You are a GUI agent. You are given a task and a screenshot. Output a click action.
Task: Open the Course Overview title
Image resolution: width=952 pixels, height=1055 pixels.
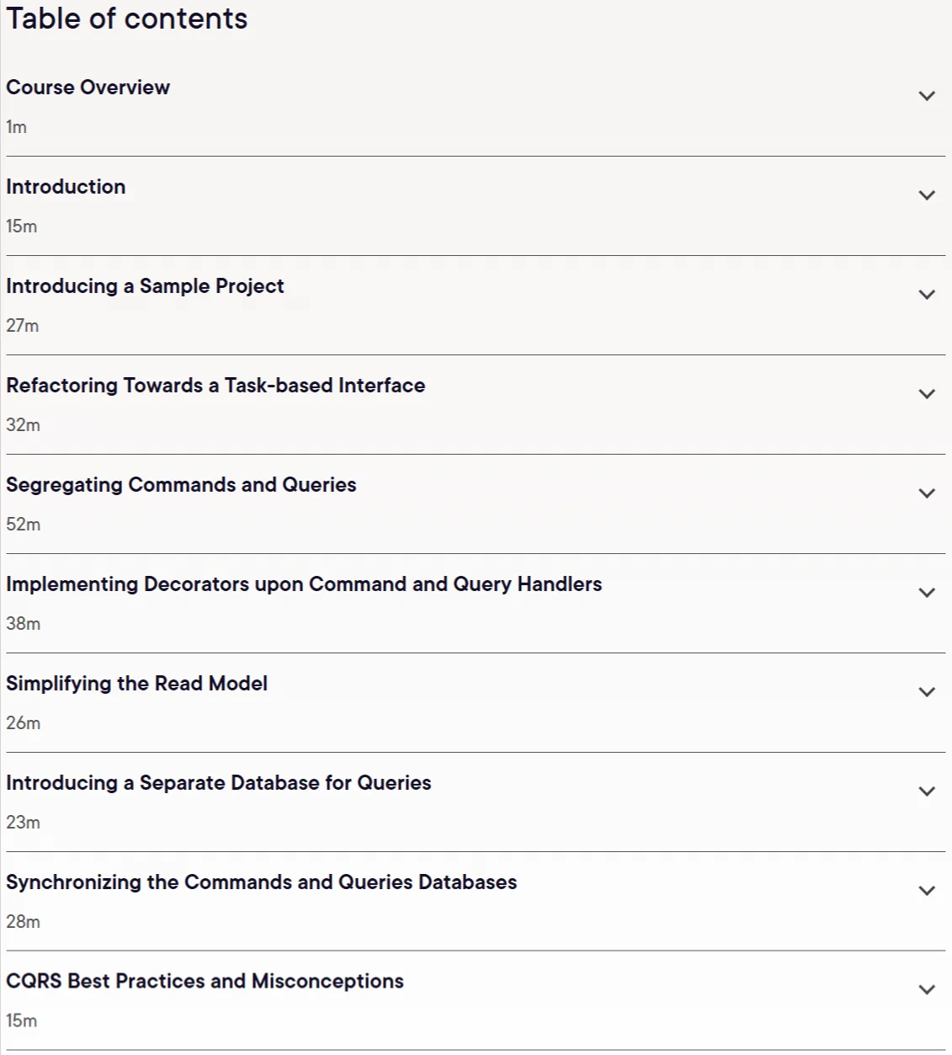(88, 88)
